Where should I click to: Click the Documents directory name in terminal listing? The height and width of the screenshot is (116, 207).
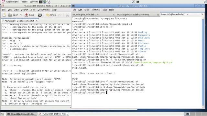click(144, 35)
